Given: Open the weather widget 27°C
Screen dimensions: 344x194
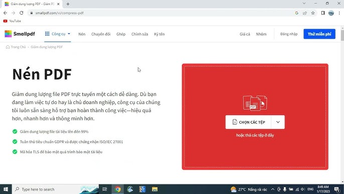Looking at the screenshot, I should [249, 189].
